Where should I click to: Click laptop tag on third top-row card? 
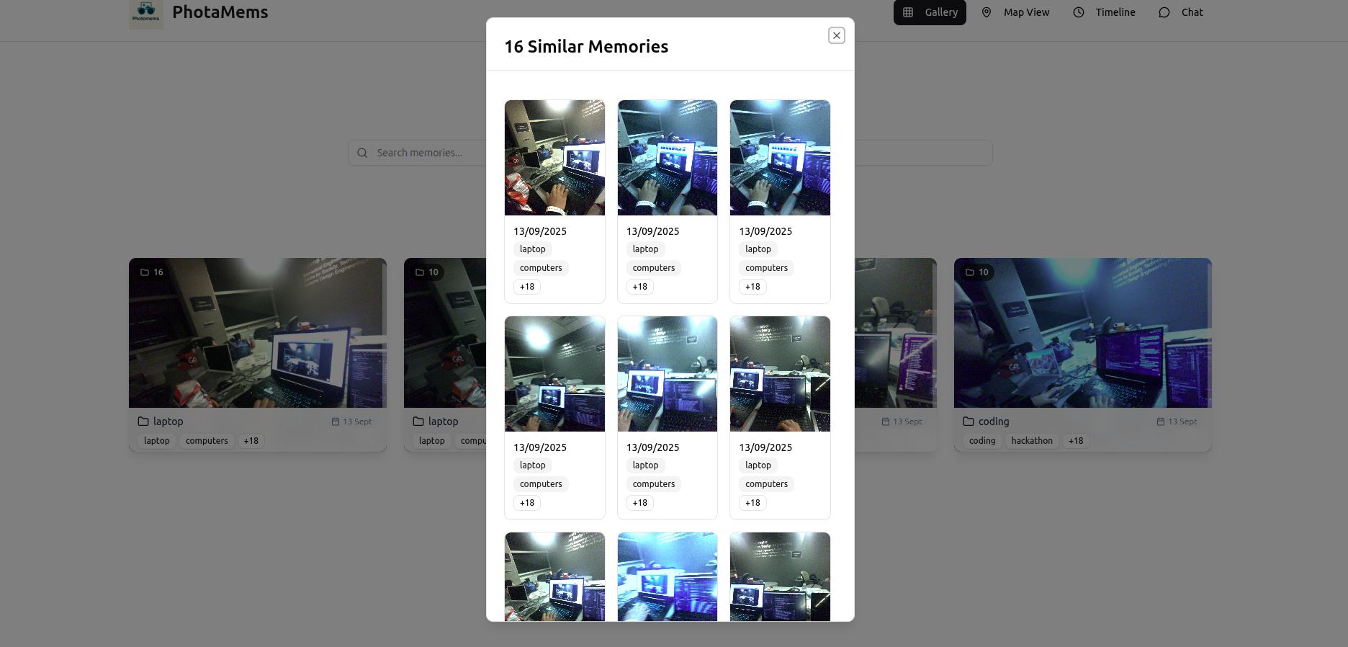coord(758,249)
